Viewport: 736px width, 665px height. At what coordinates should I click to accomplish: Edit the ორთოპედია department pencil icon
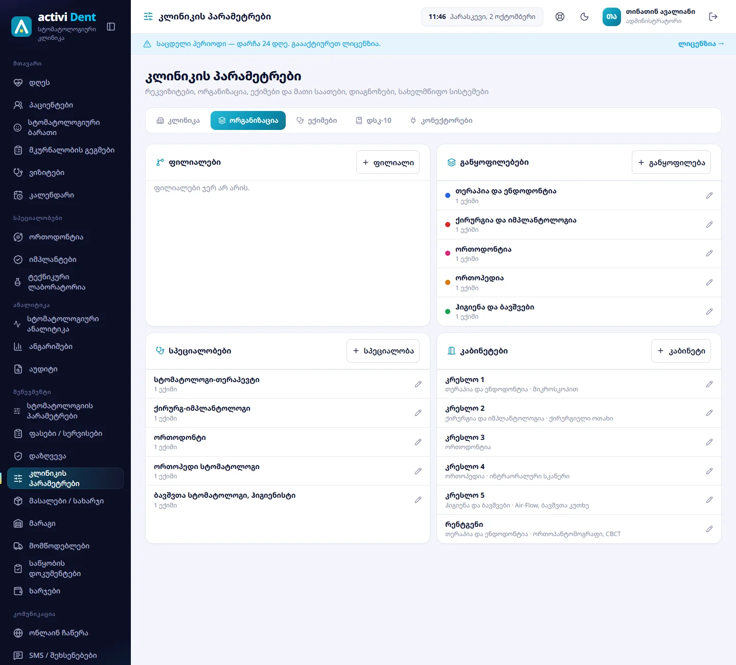click(x=709, y=282)
